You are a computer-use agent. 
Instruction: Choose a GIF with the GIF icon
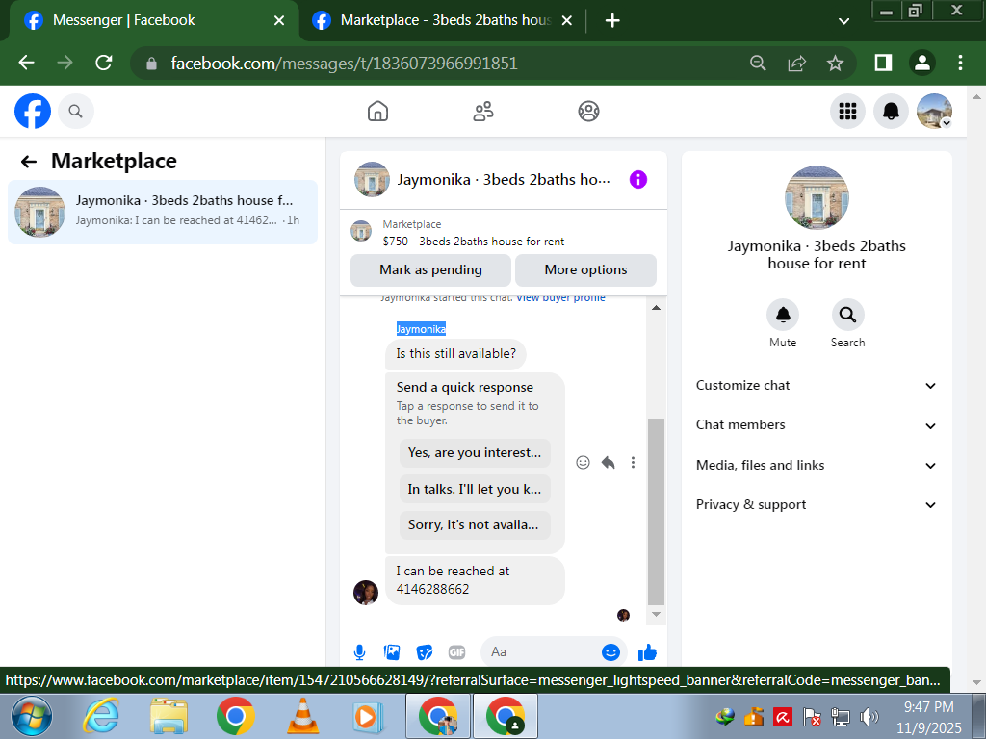[x=457, y=652]
